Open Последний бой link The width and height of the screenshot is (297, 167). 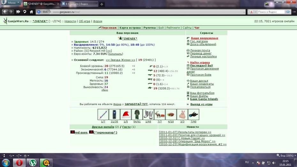[202, 65]
